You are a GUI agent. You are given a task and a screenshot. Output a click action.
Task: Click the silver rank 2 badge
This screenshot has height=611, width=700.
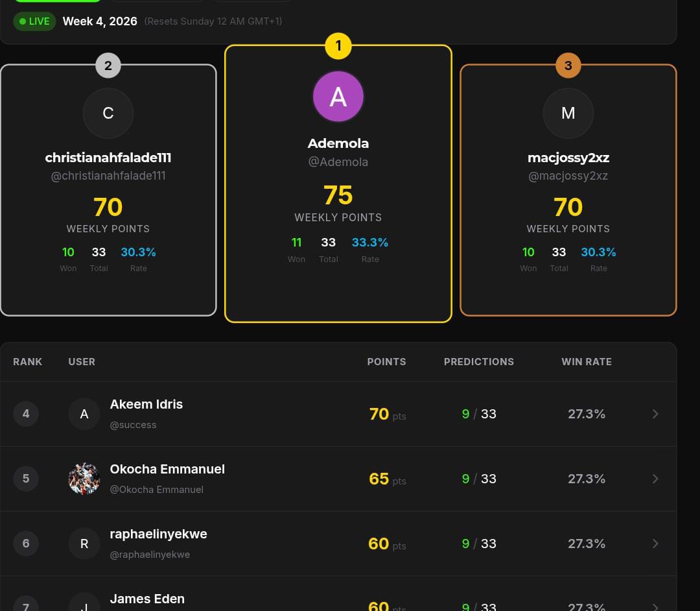108,65
